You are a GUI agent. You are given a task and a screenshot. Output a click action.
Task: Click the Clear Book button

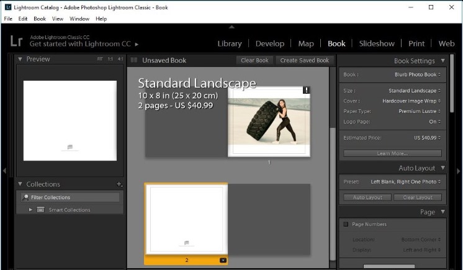click(x=254, y=60)
